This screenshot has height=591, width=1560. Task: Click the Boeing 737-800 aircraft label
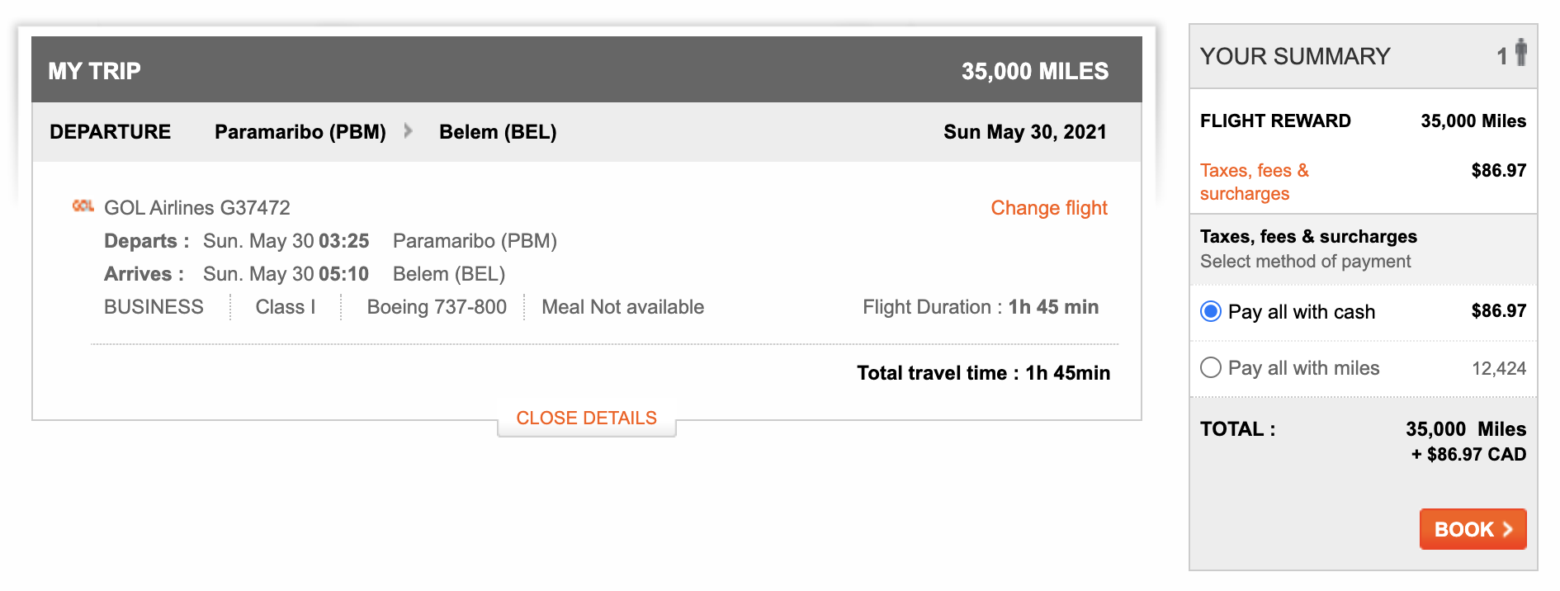(437, 307)
